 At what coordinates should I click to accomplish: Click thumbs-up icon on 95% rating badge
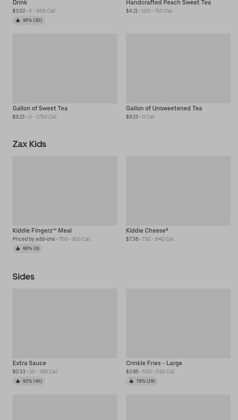point(18,20)
